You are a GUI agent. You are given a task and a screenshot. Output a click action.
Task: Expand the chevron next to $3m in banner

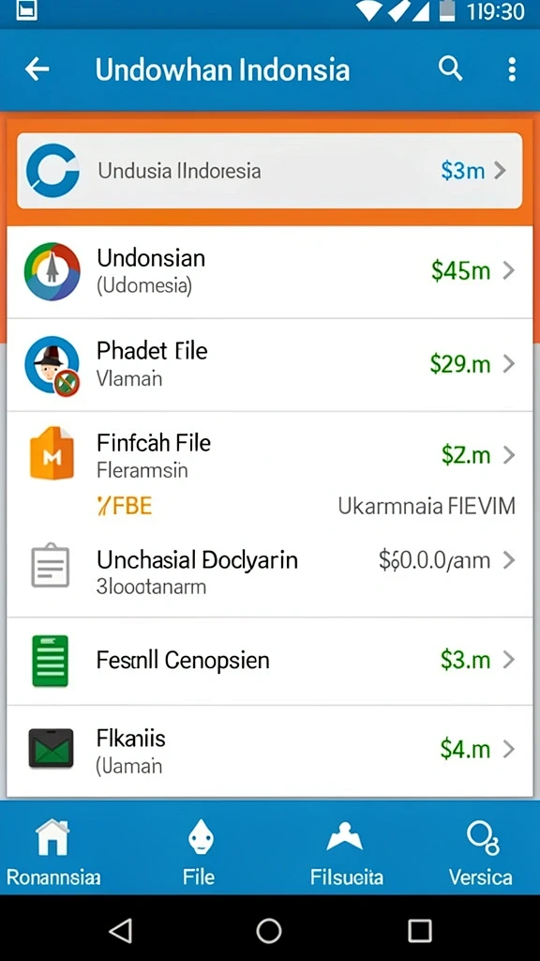[500, 171]
